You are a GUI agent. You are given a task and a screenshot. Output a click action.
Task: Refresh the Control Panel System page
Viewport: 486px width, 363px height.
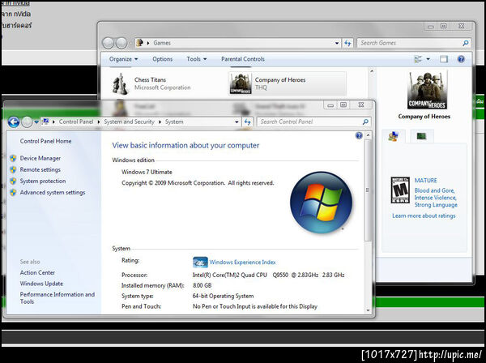coord(247,122)
